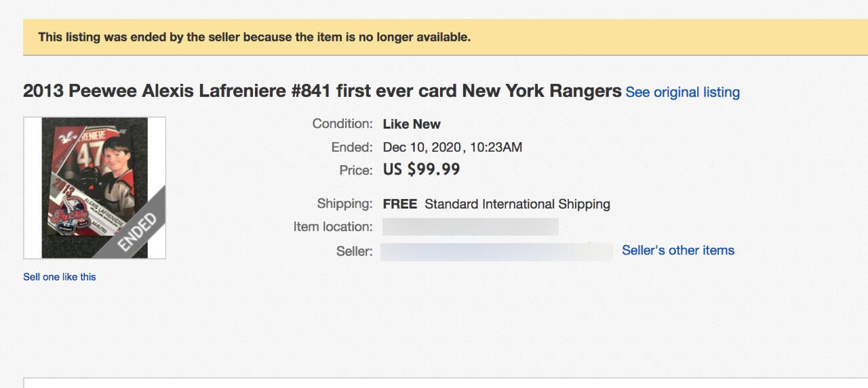Click the blurred item location value
Viewport: 868px width, 388px height.
coord(471,227)
